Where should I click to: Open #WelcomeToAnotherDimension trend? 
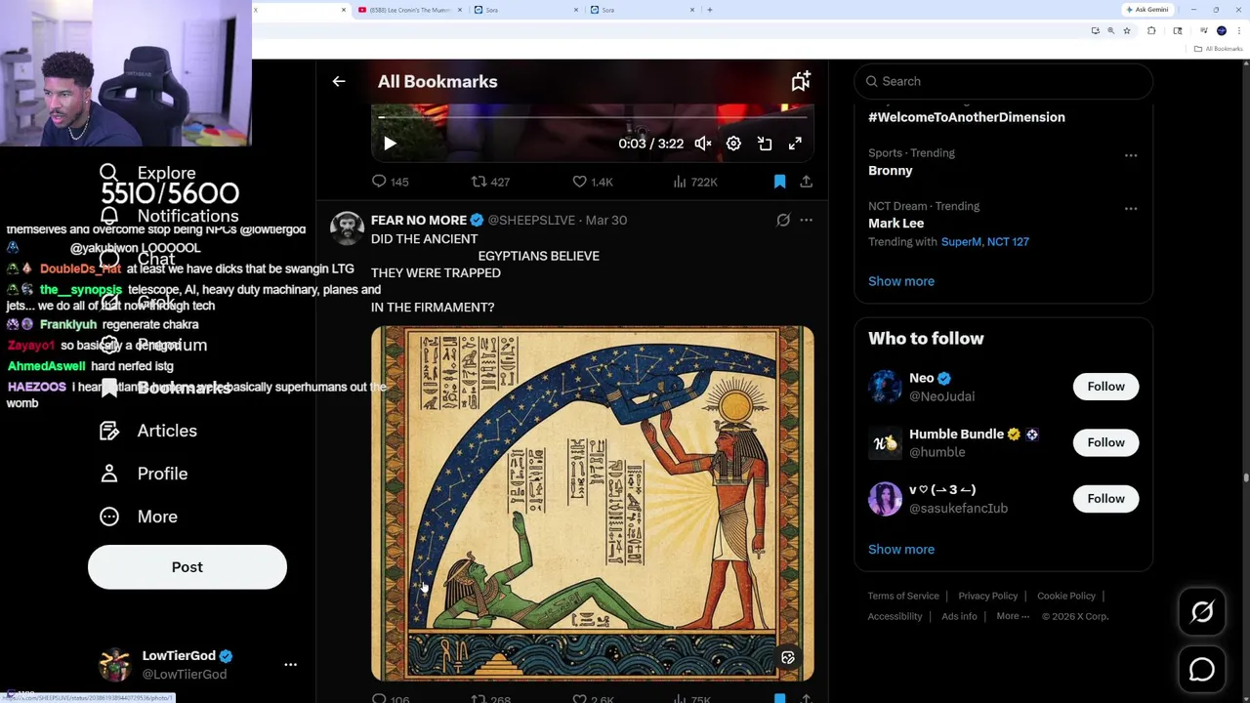tap(967, 117)
